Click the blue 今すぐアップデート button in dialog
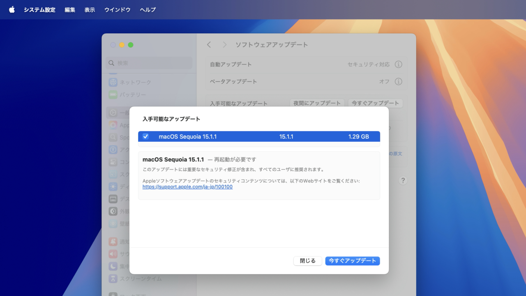 [353, 261]
